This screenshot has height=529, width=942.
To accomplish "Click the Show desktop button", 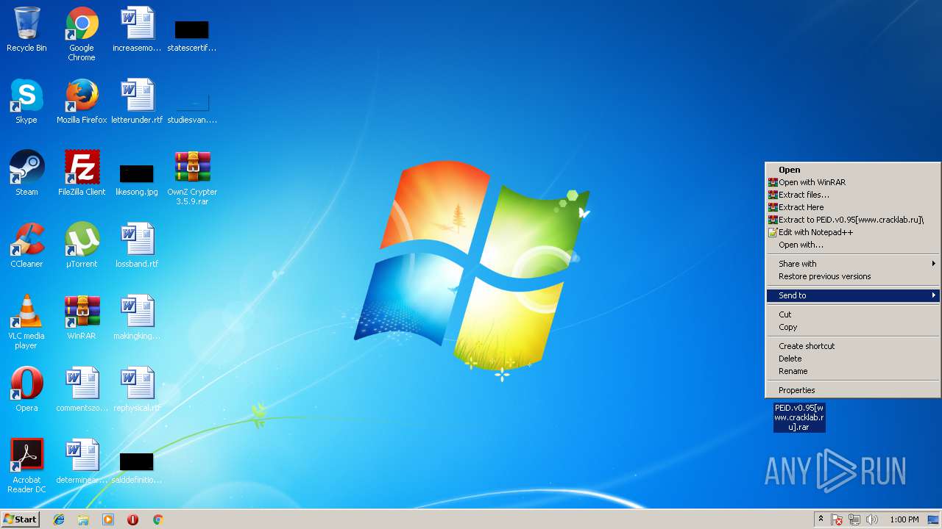I will pyautogui.click(x=933, y=519).
